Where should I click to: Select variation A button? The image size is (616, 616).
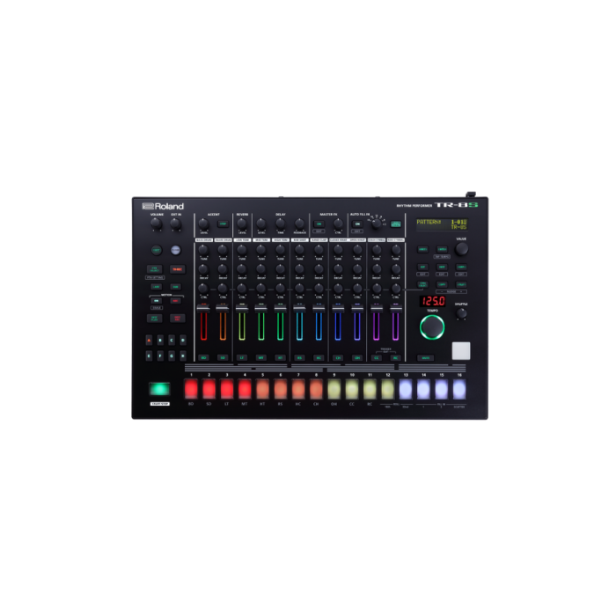tap(149, 341)
